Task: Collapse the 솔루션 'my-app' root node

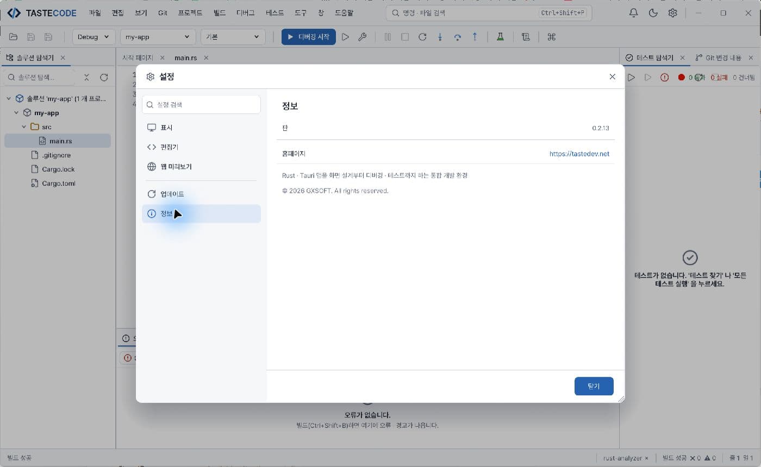Action: [x=9, y=99]
